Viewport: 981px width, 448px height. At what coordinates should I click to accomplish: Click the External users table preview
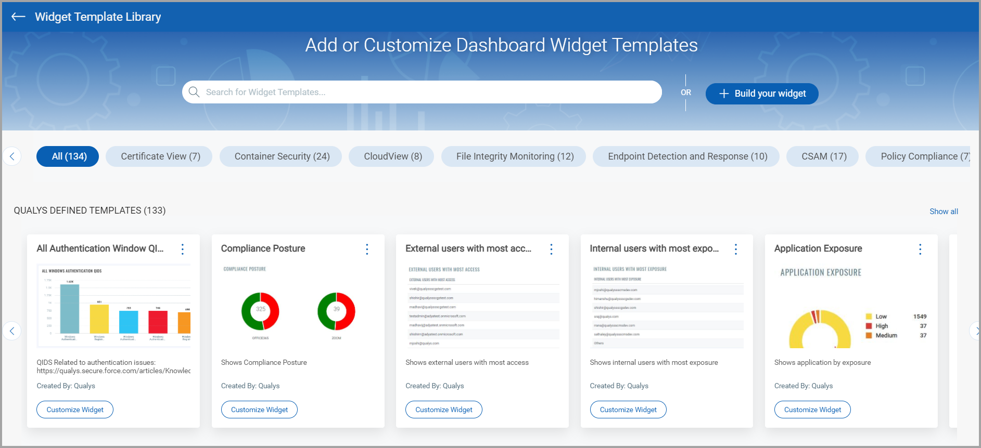482,306
